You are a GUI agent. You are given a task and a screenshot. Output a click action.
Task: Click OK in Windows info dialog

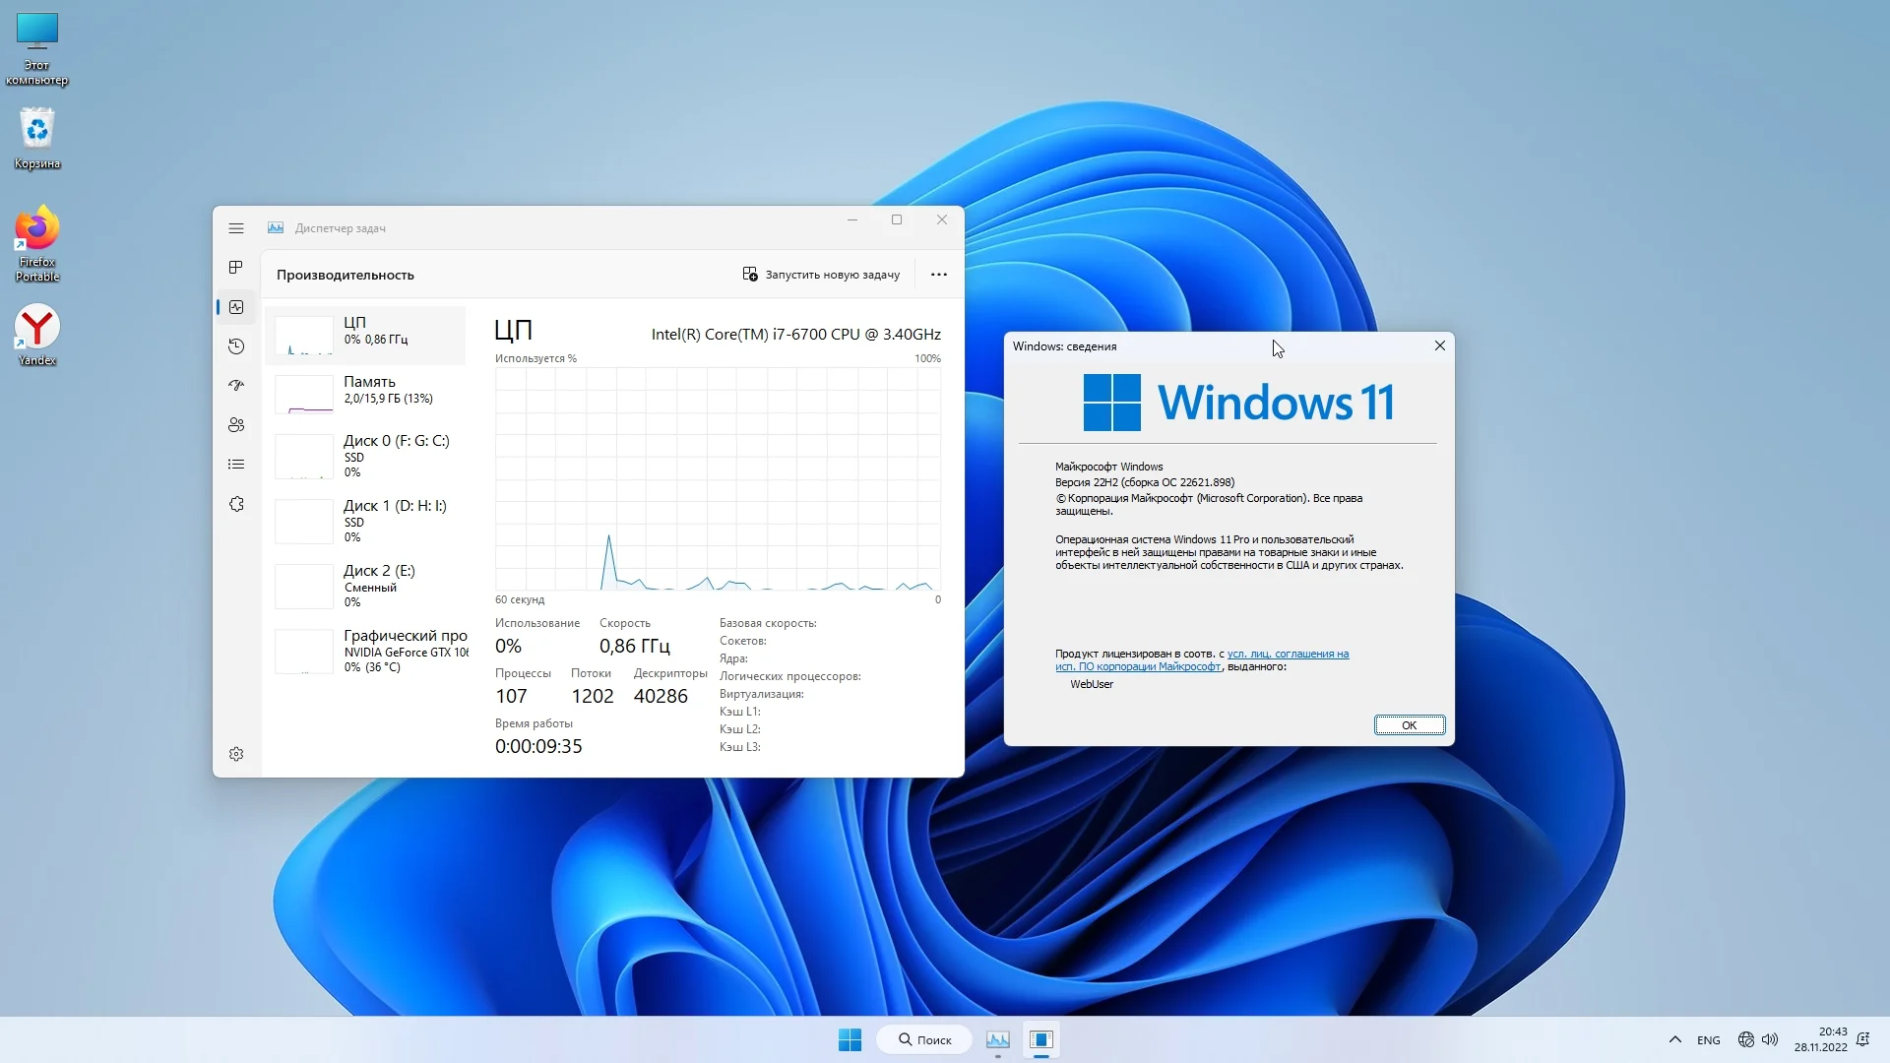click(1409, 725)
